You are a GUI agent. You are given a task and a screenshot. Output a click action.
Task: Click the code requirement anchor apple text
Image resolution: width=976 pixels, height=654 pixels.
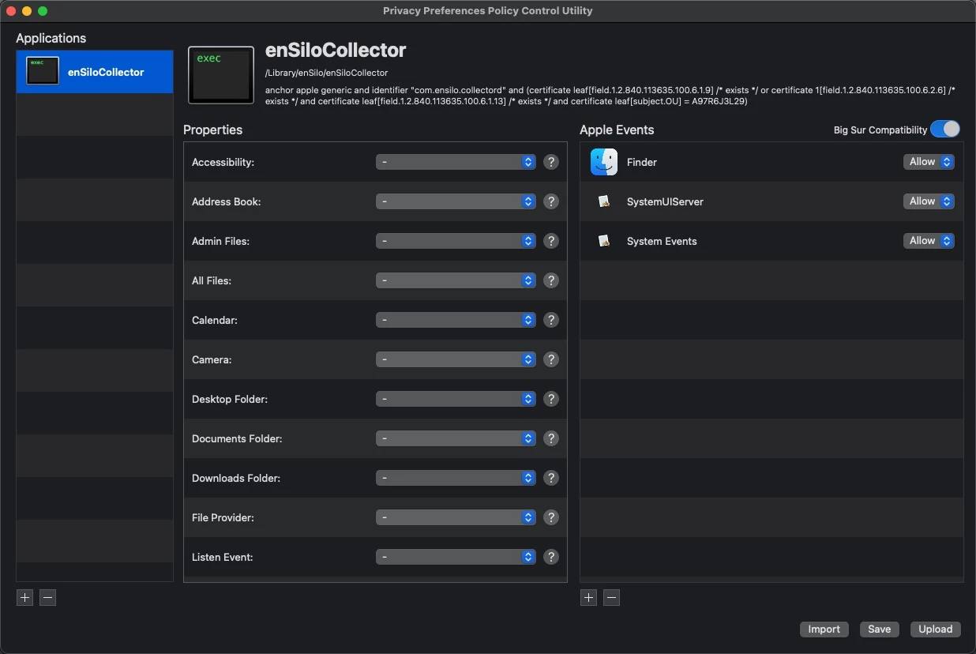(610, 96)
